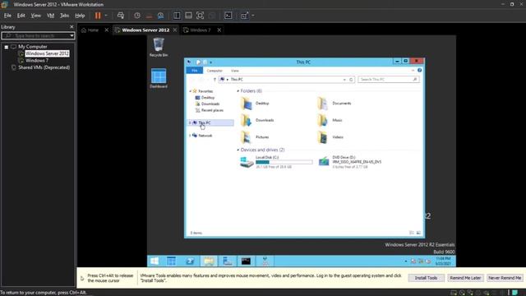The width and height of the screenshot is (526, 296).
Task: Click the Explorer up-one-level arrow
Action: point(215,80)
